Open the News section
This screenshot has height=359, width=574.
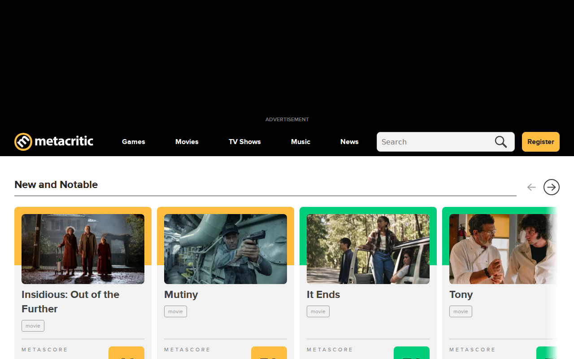349,142
